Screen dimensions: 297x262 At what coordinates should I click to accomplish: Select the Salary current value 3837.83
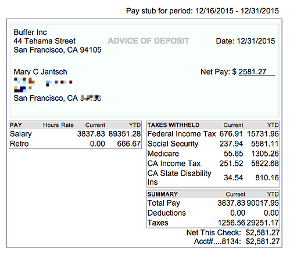pos(91,134)
